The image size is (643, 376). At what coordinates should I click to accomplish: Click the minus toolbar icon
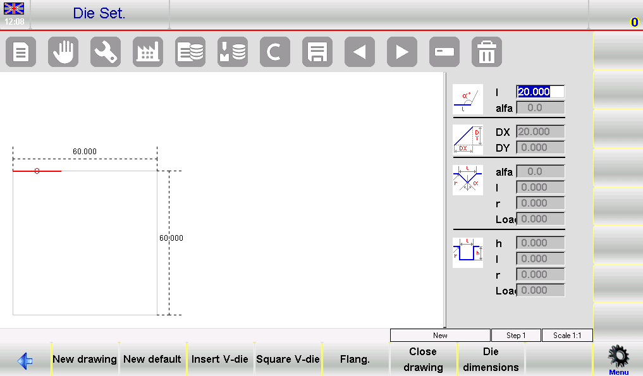click(444, 52)
